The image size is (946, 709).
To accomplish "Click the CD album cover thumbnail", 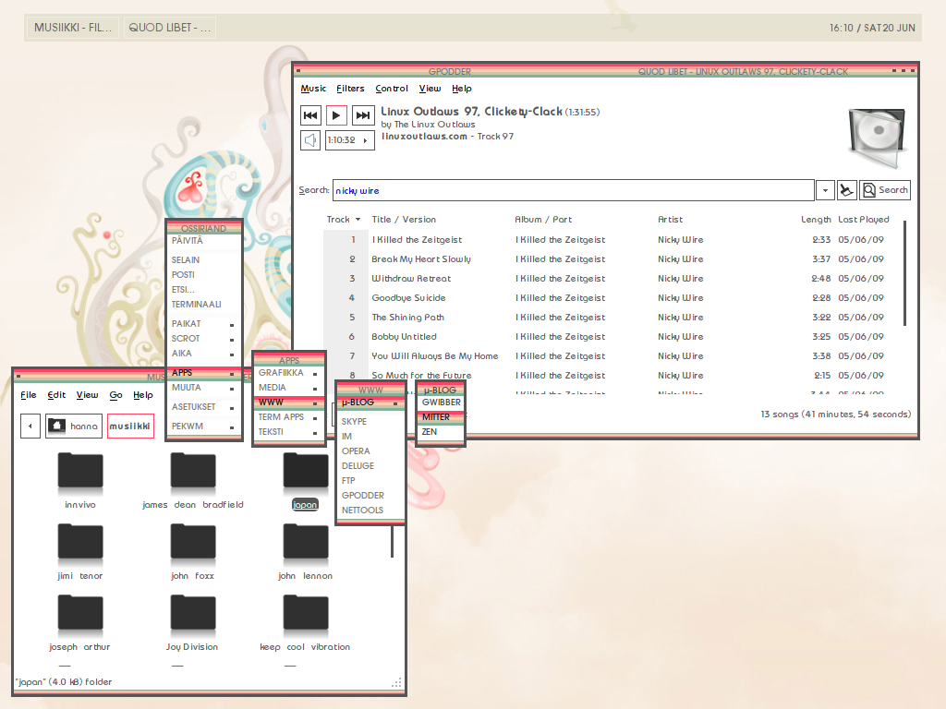I will point(878,137).
